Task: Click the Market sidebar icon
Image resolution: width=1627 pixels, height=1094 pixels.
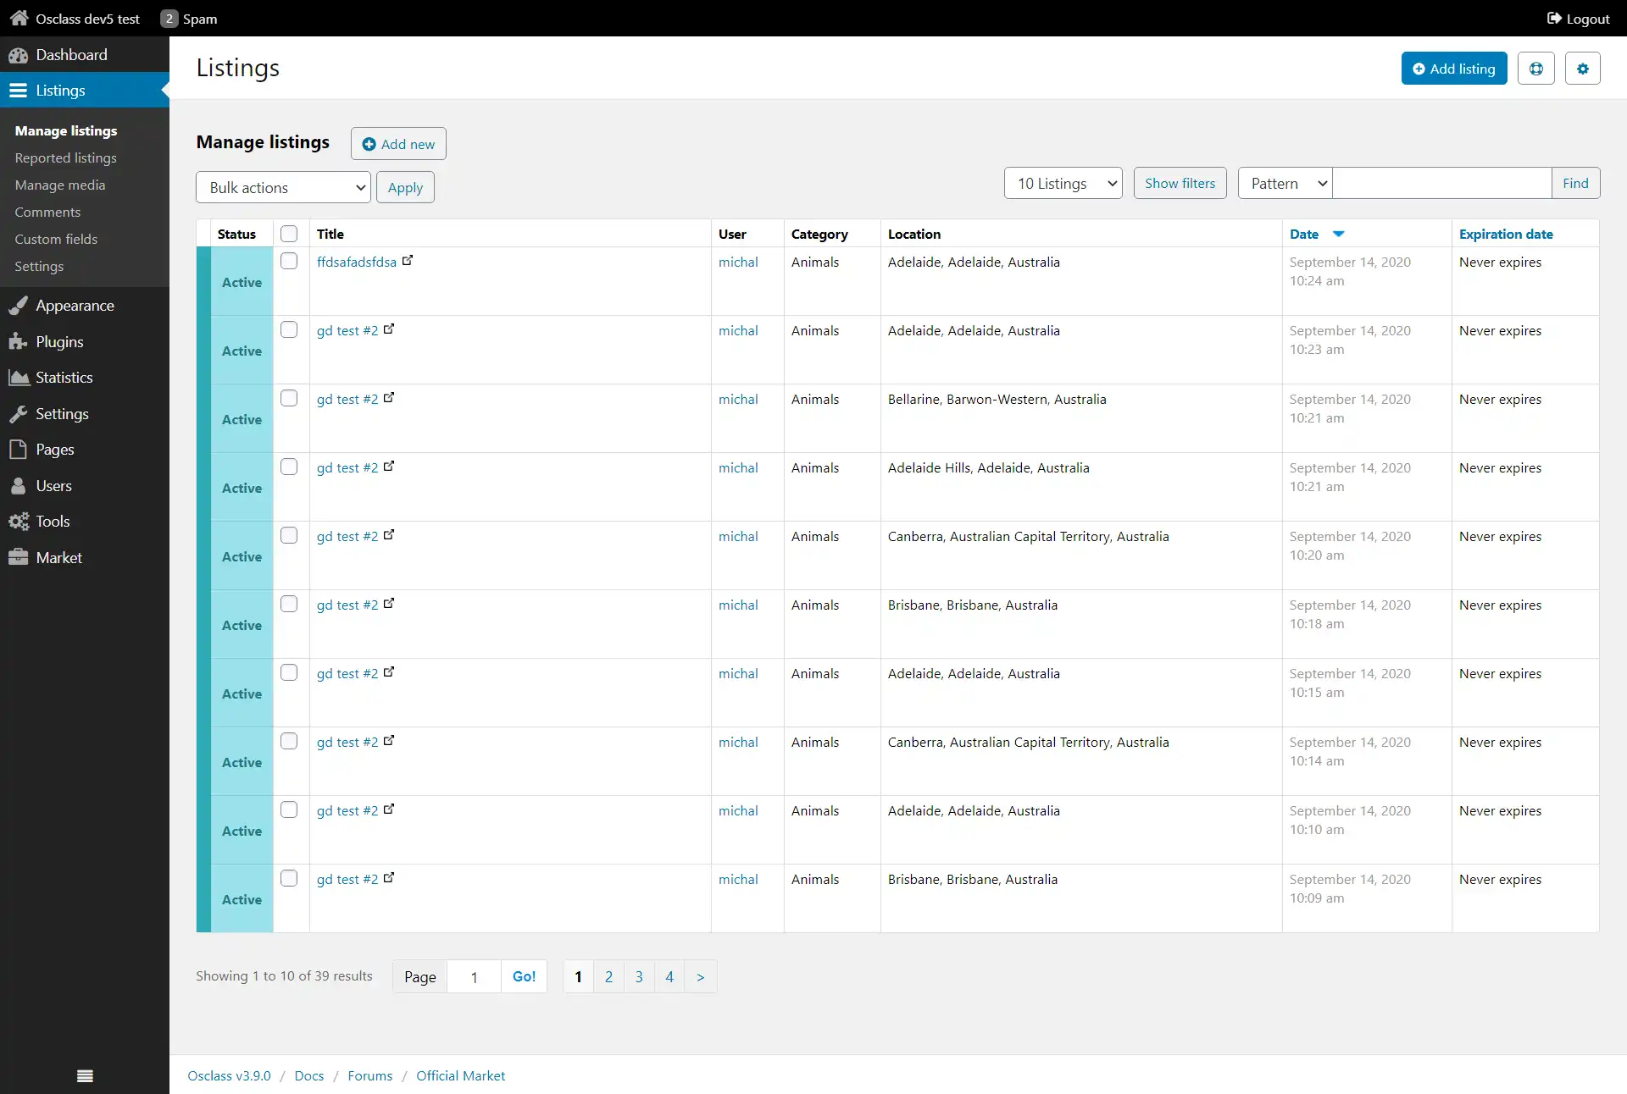Action: (19, 557)
